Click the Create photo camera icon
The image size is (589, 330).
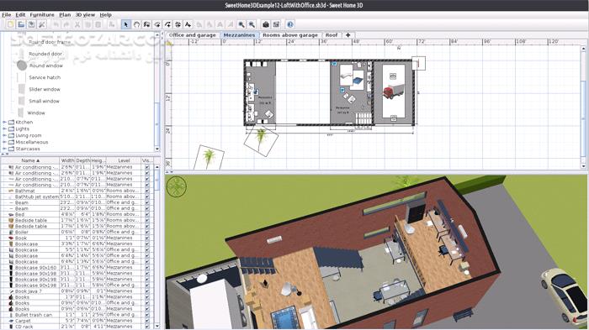[266, 24]
